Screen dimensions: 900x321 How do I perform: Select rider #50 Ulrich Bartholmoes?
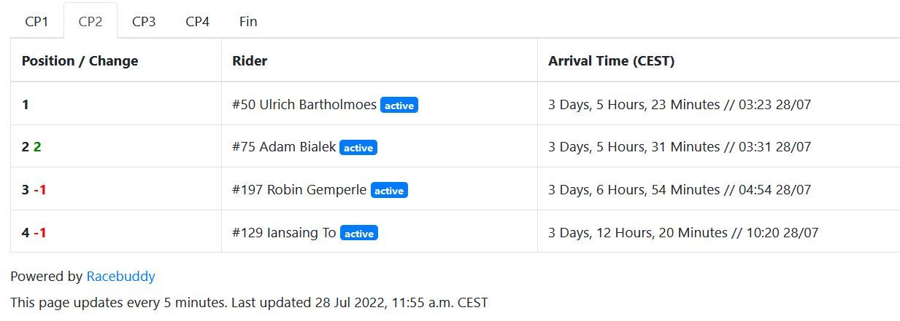point(304,105)
